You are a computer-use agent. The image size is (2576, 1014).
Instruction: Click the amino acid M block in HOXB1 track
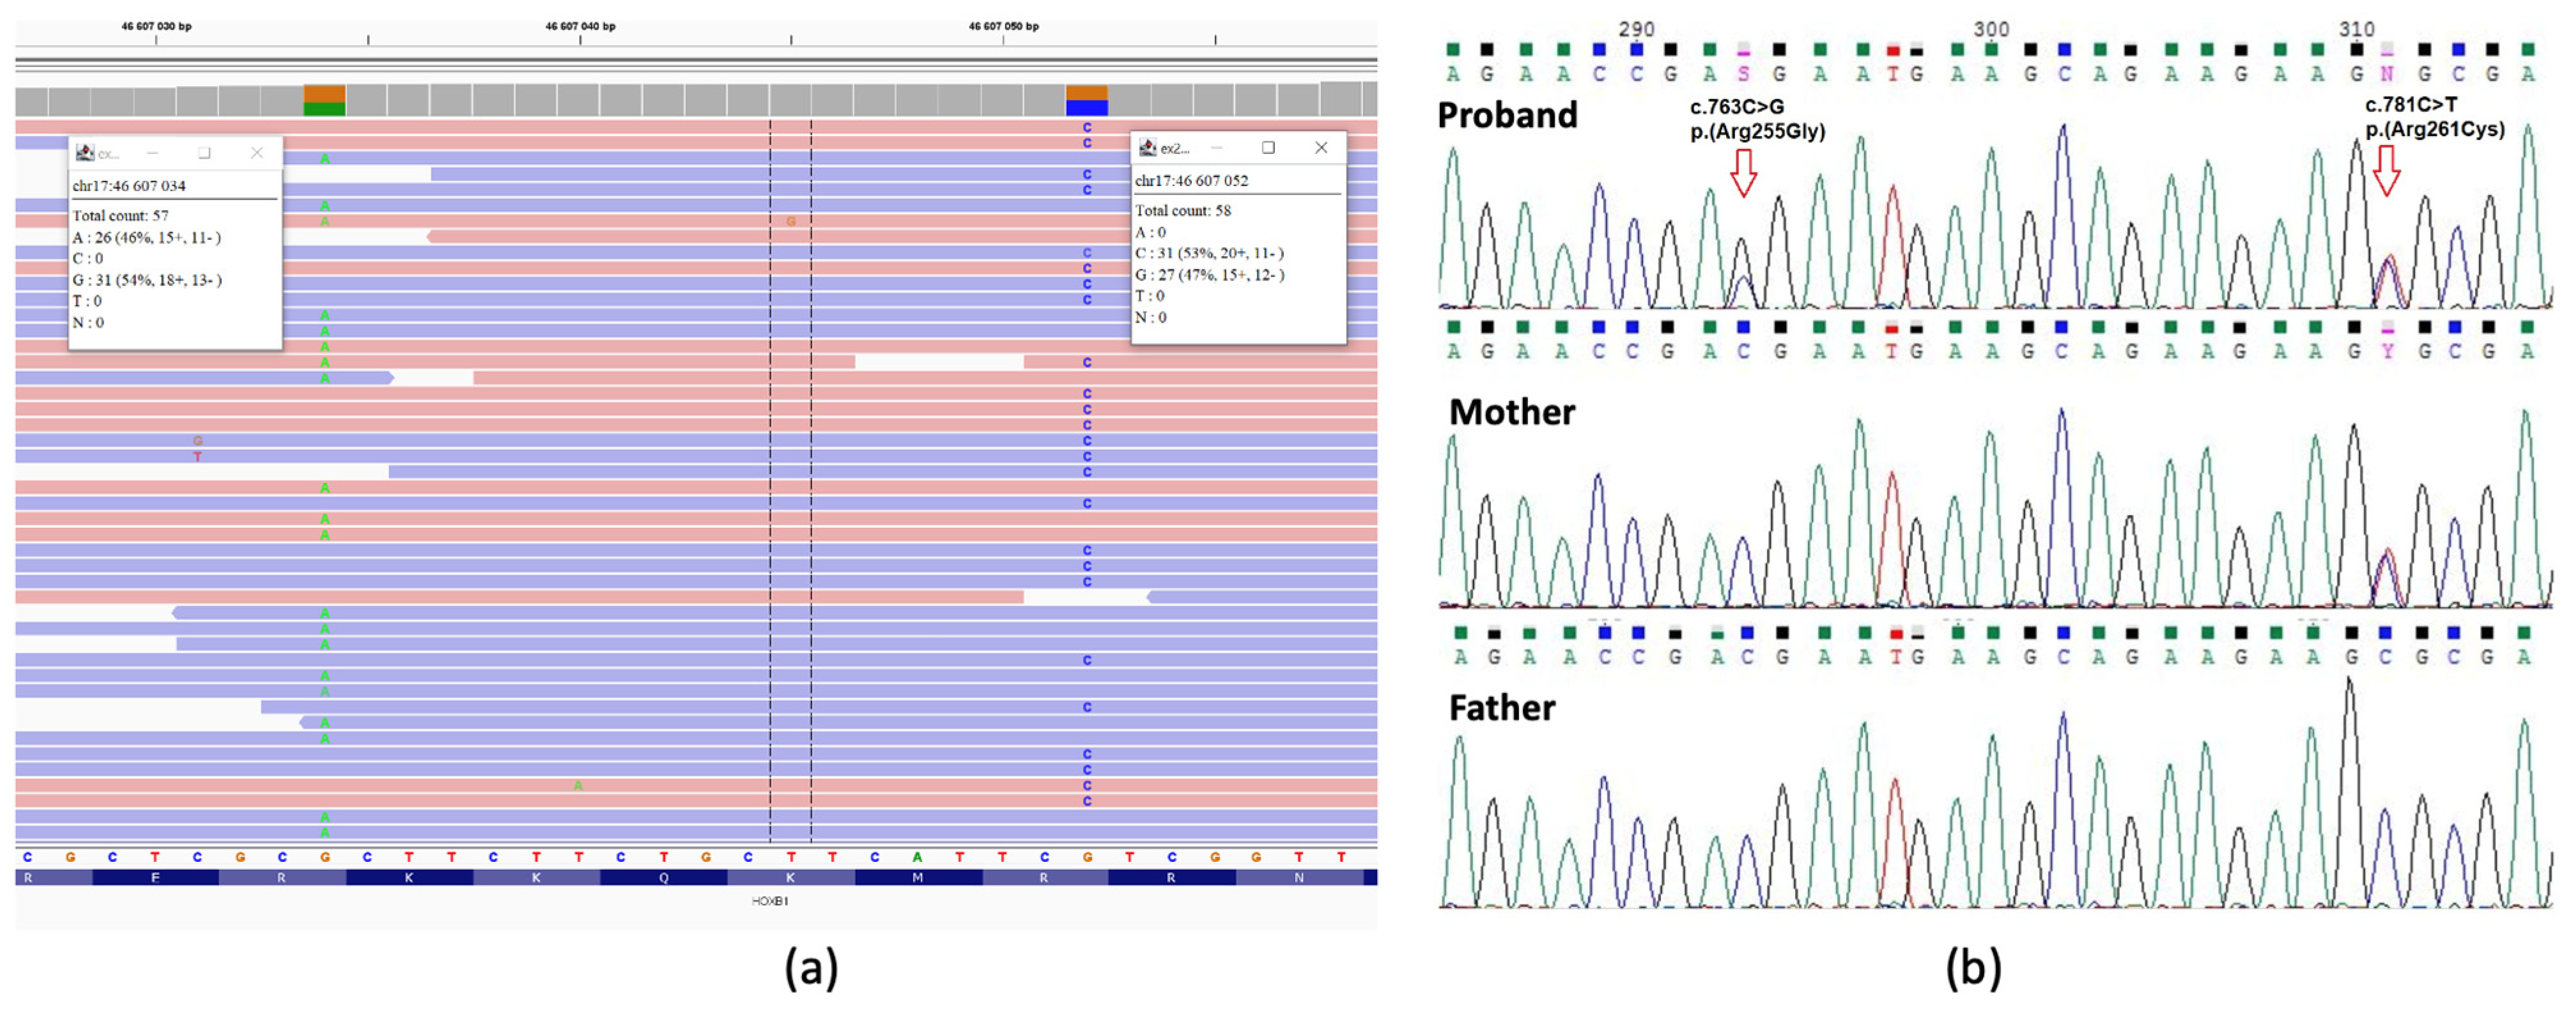917,877
